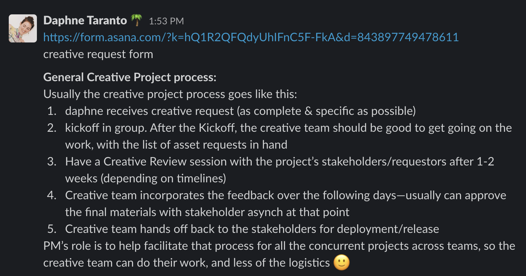Click list item 'Creative team incorporates the feedback'

285,195
